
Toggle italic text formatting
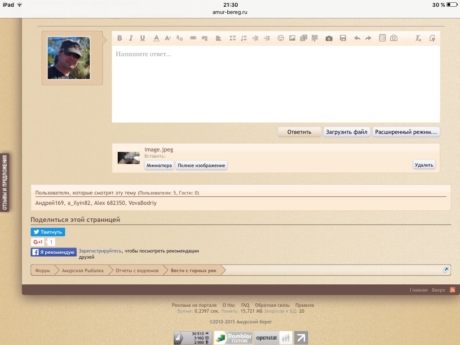pyautogui.click(x=131, y=38)
